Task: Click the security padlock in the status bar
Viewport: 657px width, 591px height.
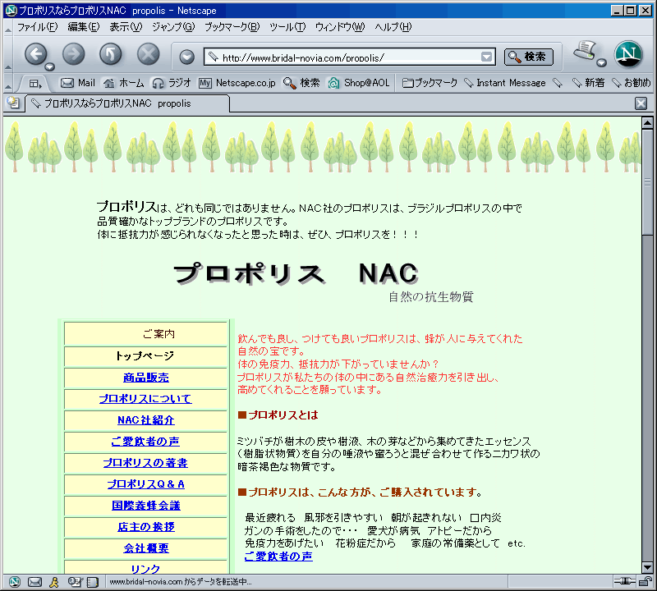Action: tap(646, 581)
